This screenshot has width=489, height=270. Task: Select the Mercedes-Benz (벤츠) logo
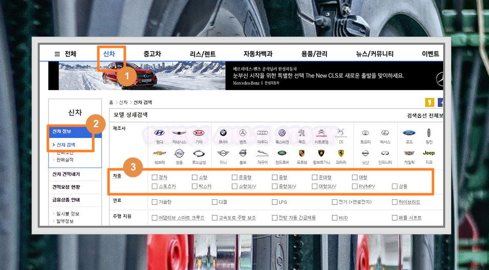(242, 133)
